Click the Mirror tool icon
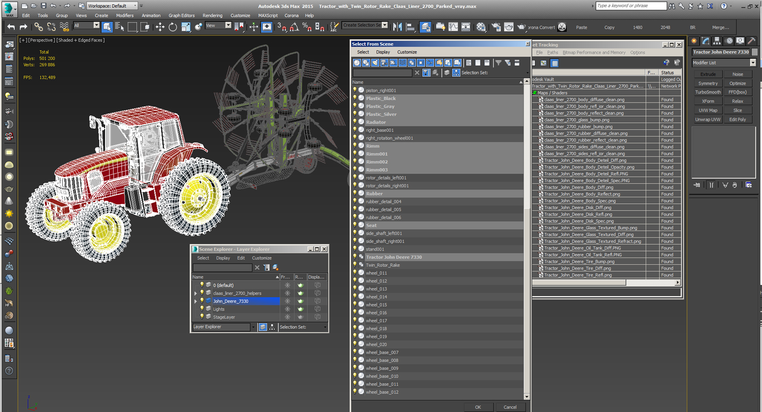762x412 pixels. click(397, 27)
